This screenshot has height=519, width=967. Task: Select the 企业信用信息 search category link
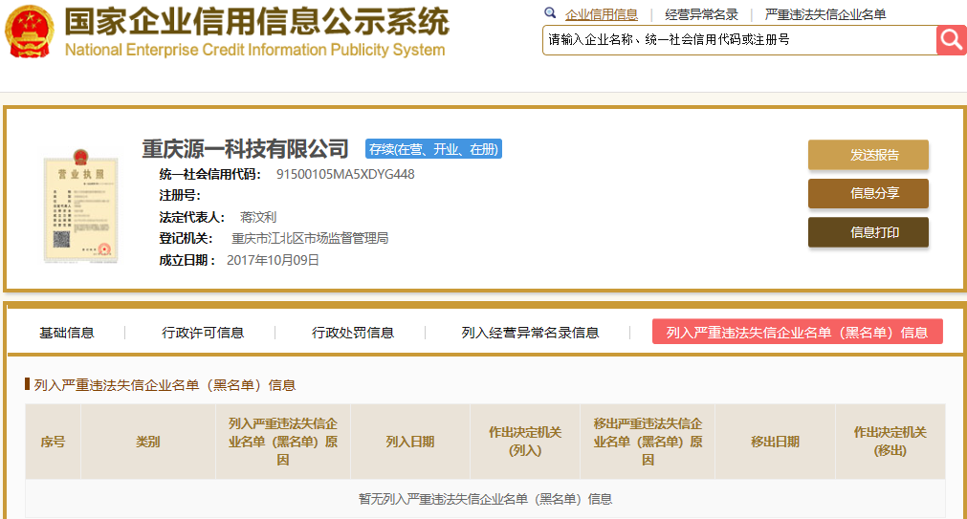(602, 14)
